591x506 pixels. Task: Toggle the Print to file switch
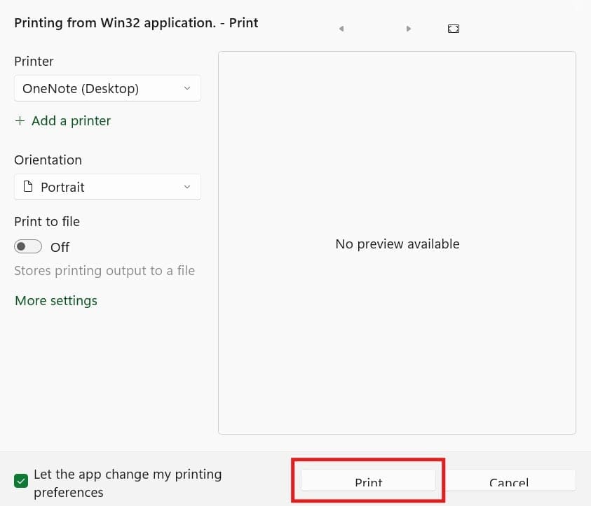(28, 247)
